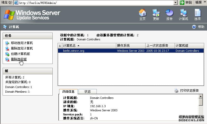Screen dimensions: 207x124
Task: Click the 创建计算机组 task icon
Action: (7, 54)
